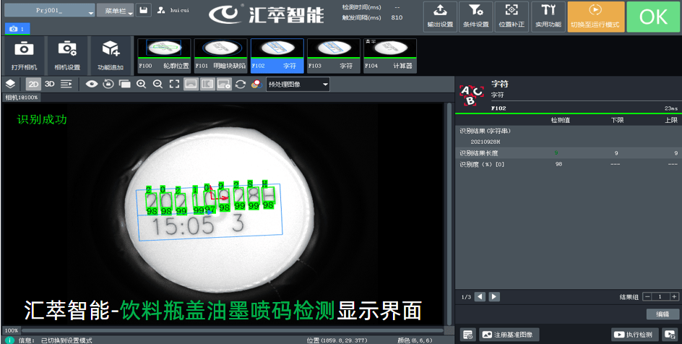The height and width of the screenshot is (344, 682).
Task: Increase 结果组 value with plus button
Action: [673, 296]
